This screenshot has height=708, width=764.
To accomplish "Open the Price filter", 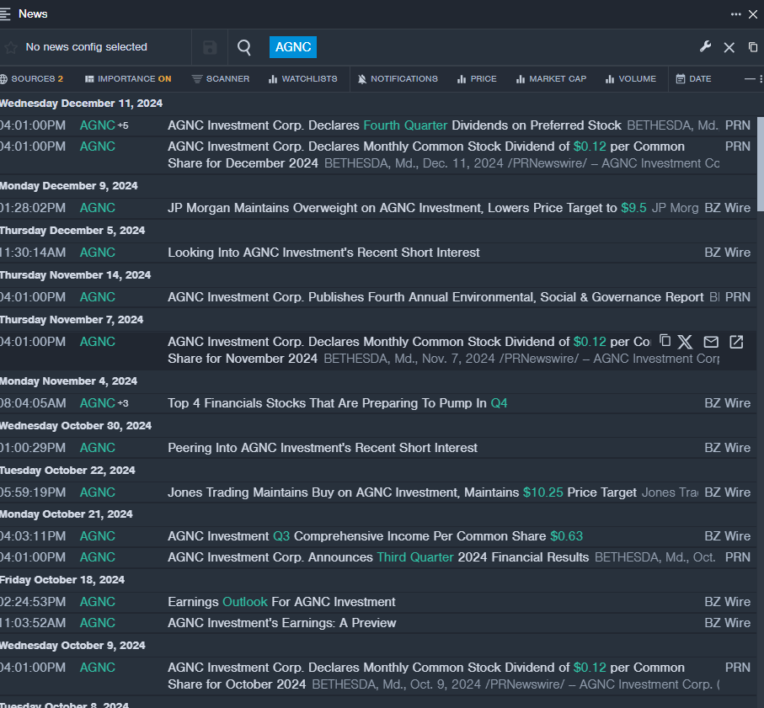I will click(477, 79).
